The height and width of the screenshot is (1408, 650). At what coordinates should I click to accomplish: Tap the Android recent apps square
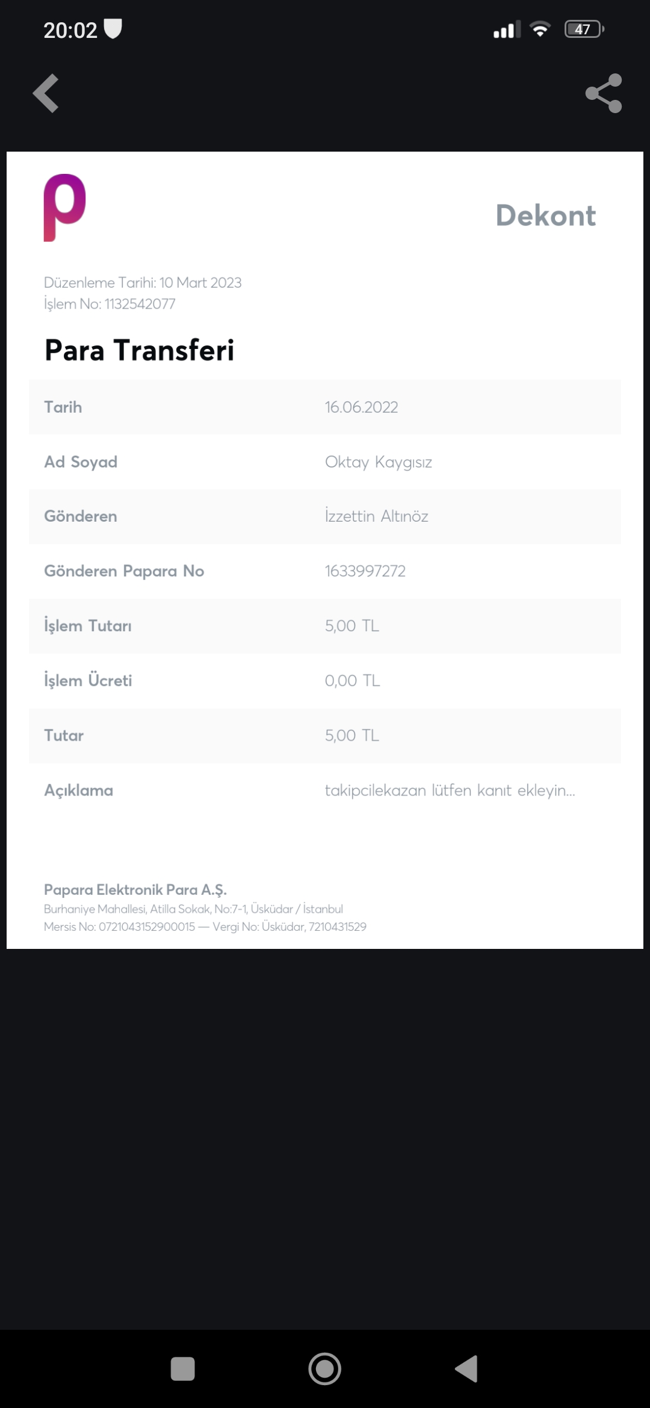point(183,1368)
